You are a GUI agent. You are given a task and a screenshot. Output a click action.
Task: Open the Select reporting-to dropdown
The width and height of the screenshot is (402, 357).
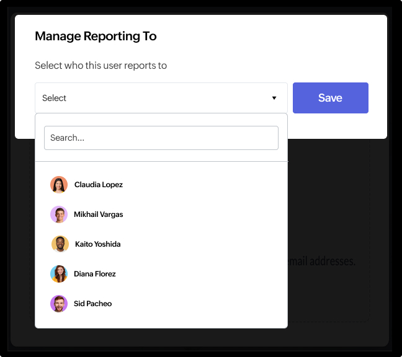pos(161,98)
